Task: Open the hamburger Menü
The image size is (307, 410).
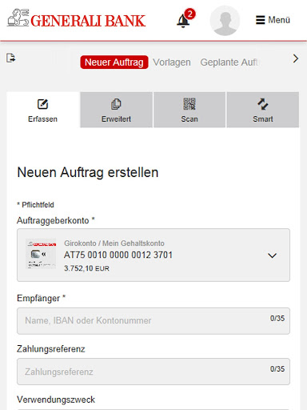Action: pos(273,20)
